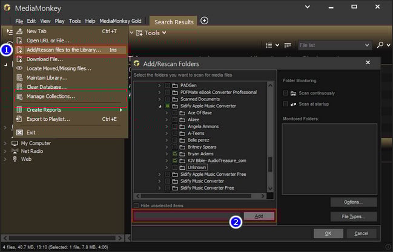
Task: Click the add new tab plus icon
Action: [204, 21]
